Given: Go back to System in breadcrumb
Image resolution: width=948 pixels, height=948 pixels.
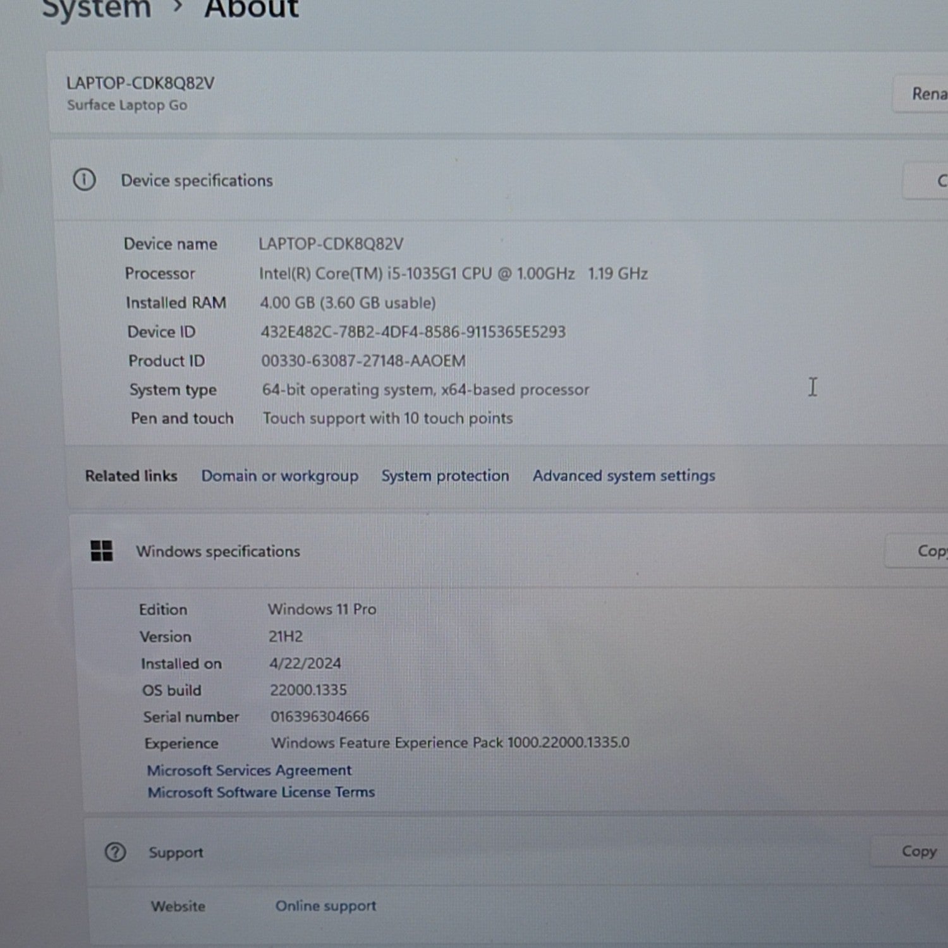Looking at the screenshot, I should (96, 9).
